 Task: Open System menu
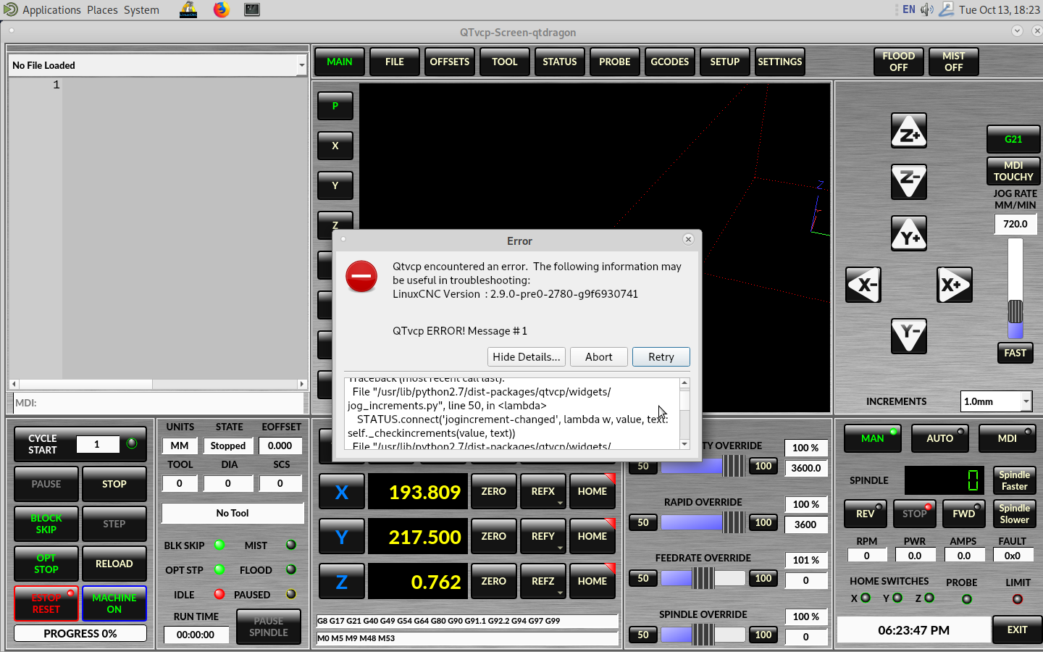(x=141, y=10)
